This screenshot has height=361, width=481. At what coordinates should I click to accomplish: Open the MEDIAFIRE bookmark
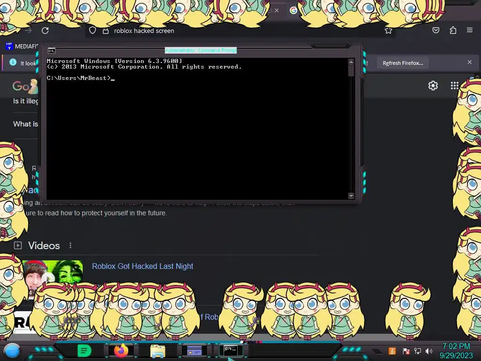[x=22, y=47]
